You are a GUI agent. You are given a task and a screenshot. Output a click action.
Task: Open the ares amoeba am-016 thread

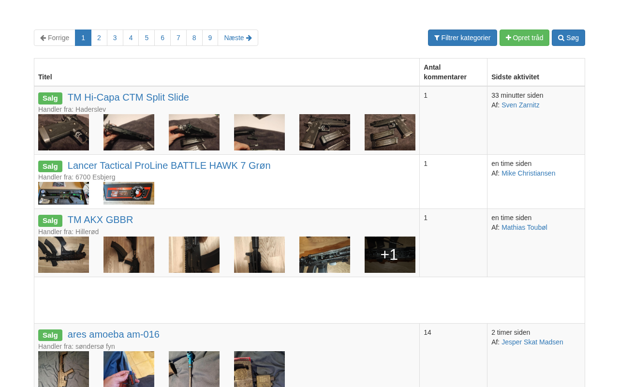tap(114, 334)
